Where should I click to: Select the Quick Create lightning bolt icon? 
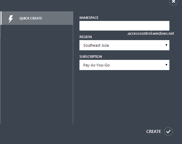coord(11,19)
